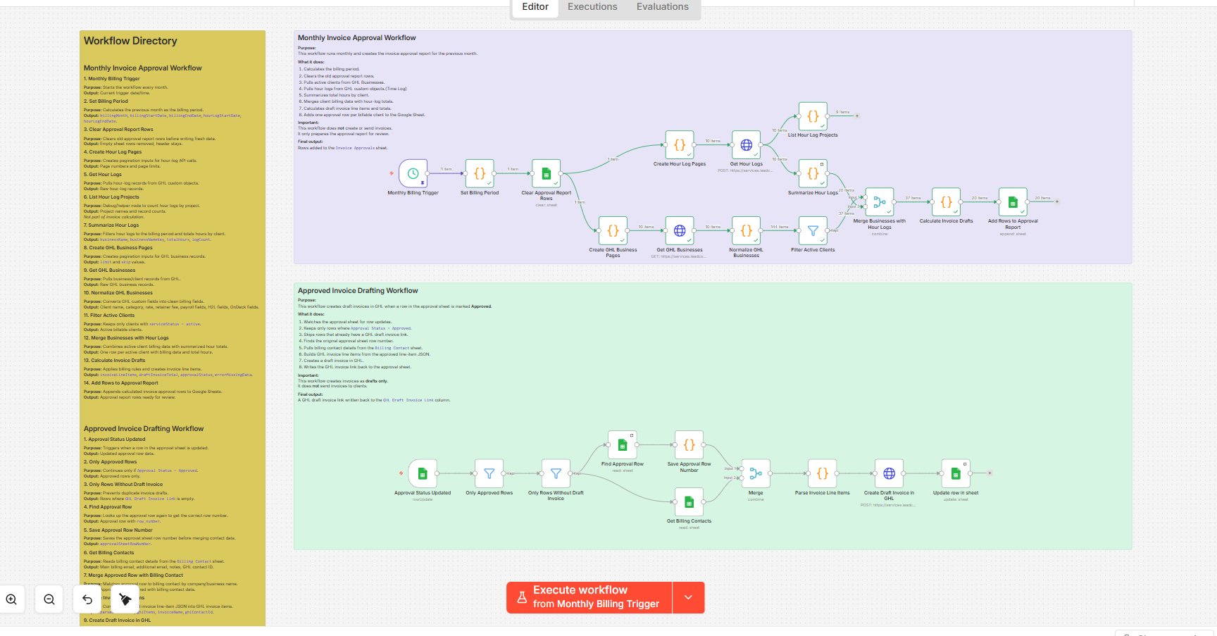The image size is (1217, 636).
Task: Click the Monthly Invoice Approval Workflow sticky heading in purple note
Action: (x=356, y=38)
